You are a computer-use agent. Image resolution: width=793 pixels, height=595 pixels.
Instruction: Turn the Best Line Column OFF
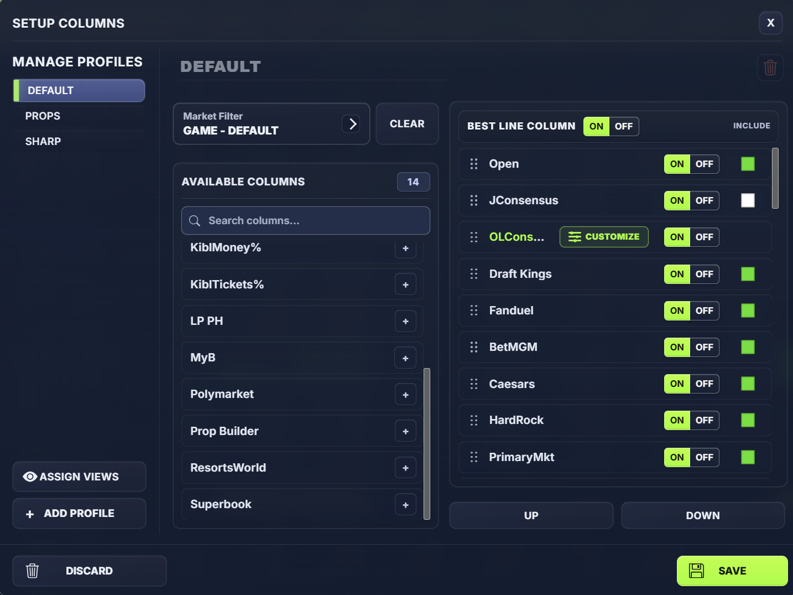pos(624,126)
